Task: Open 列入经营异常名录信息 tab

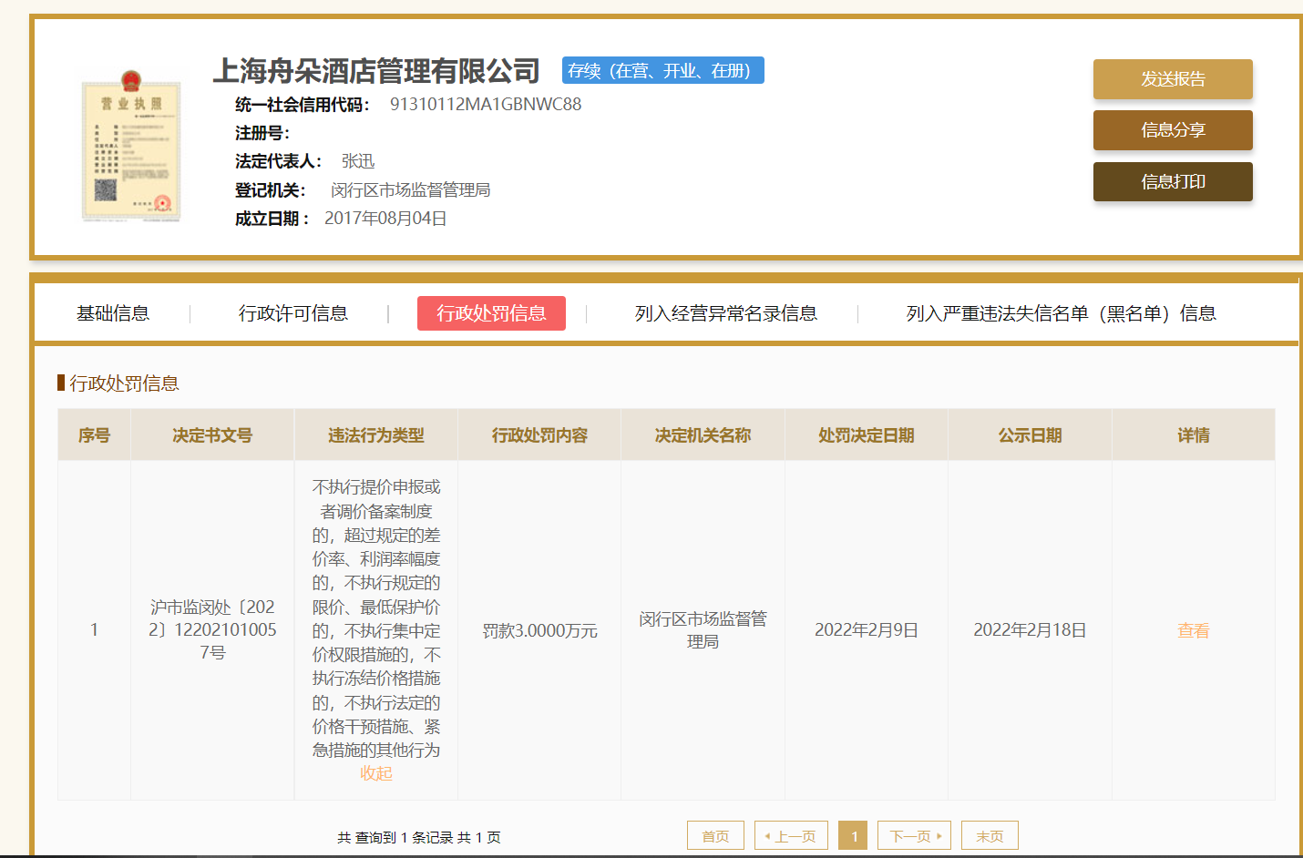Action: (726, 313)
